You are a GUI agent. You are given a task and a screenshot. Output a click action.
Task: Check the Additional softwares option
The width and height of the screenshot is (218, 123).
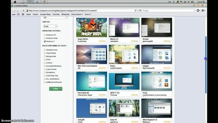click(45, 82)
